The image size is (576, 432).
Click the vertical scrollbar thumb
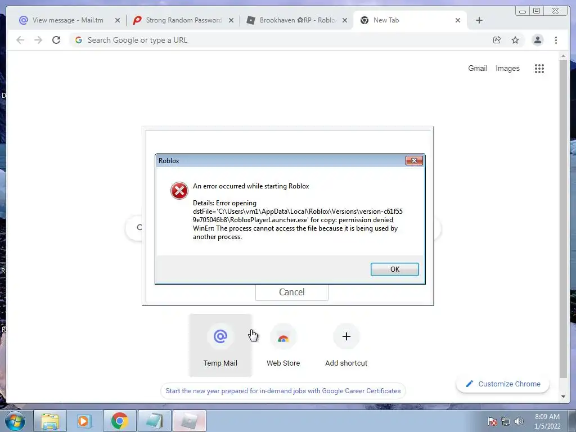coord(563,219)
